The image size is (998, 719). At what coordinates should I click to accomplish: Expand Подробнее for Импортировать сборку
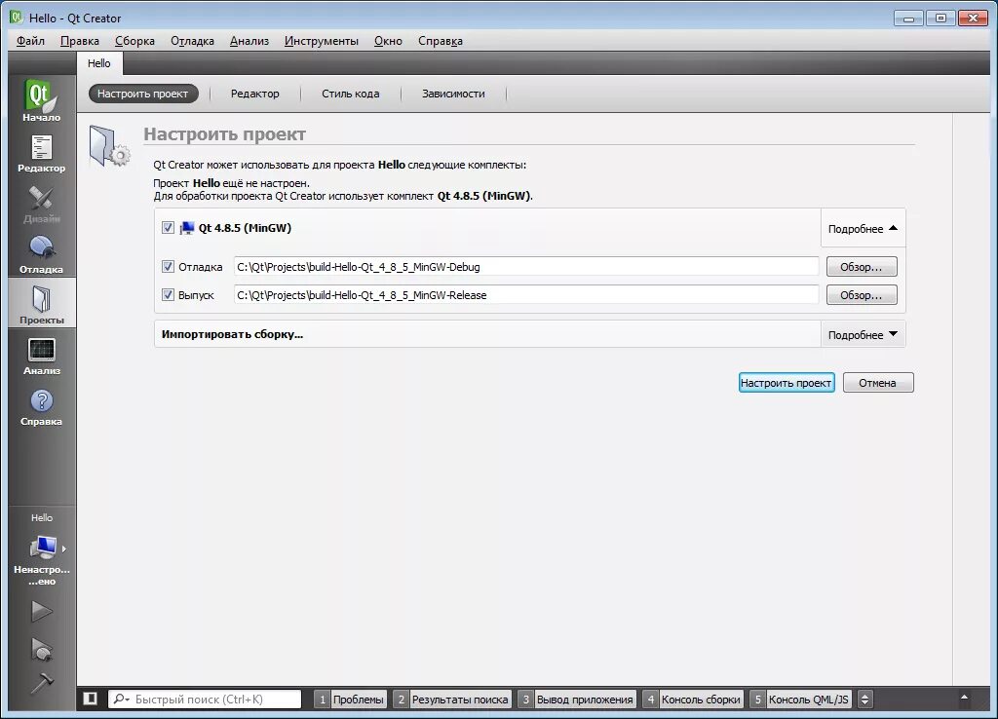pyautogui.click(x=863, y=335)
